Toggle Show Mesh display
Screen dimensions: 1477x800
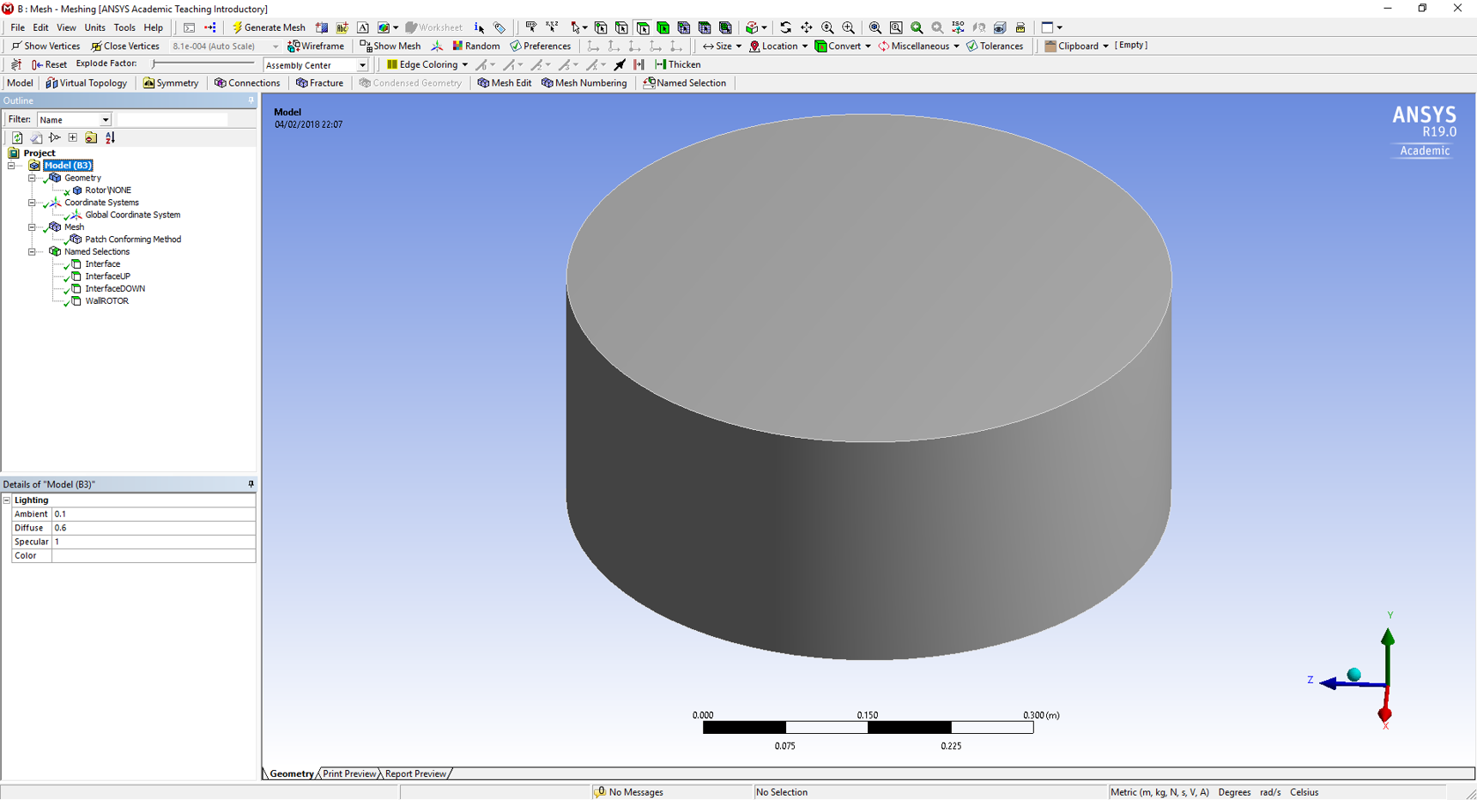coord(390,46)
